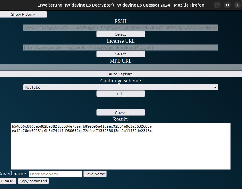Click the License URL input field
242x189 pixels.
121,47
